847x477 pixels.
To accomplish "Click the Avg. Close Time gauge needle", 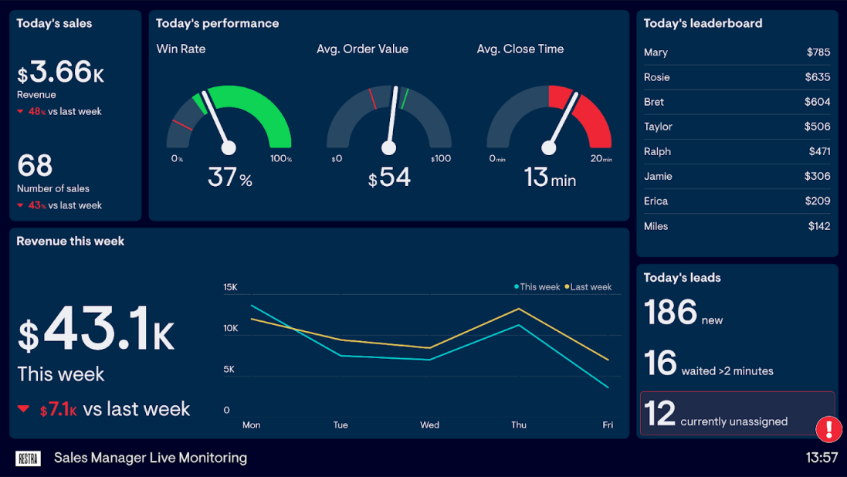I will (562, 123).
